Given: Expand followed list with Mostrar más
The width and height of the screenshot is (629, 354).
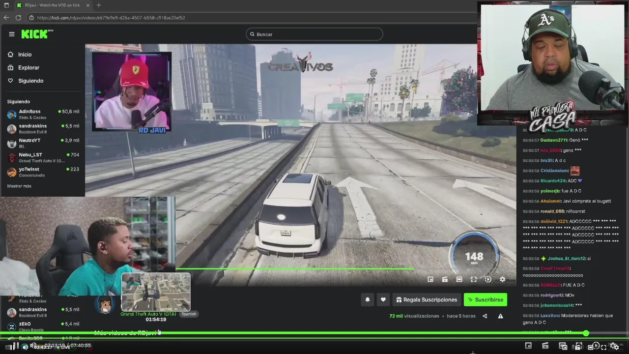Looking at the screenshot, I should coord(19,186).
